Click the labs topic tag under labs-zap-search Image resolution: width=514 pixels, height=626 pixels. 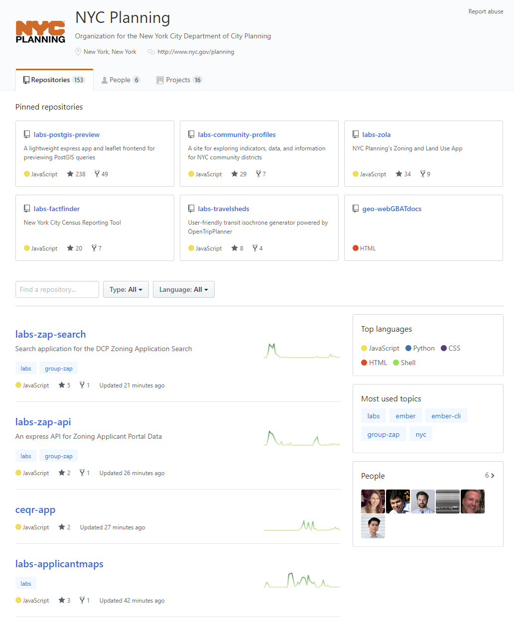coord(26,369)
